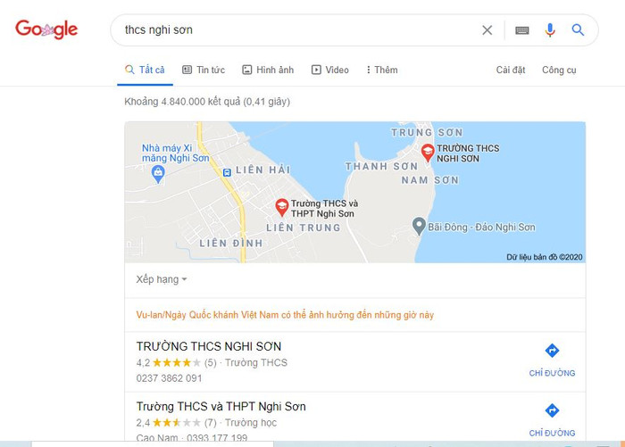625x447 pixels.
Task: Click the blue magnifier search button
Action: coord(578,29)
